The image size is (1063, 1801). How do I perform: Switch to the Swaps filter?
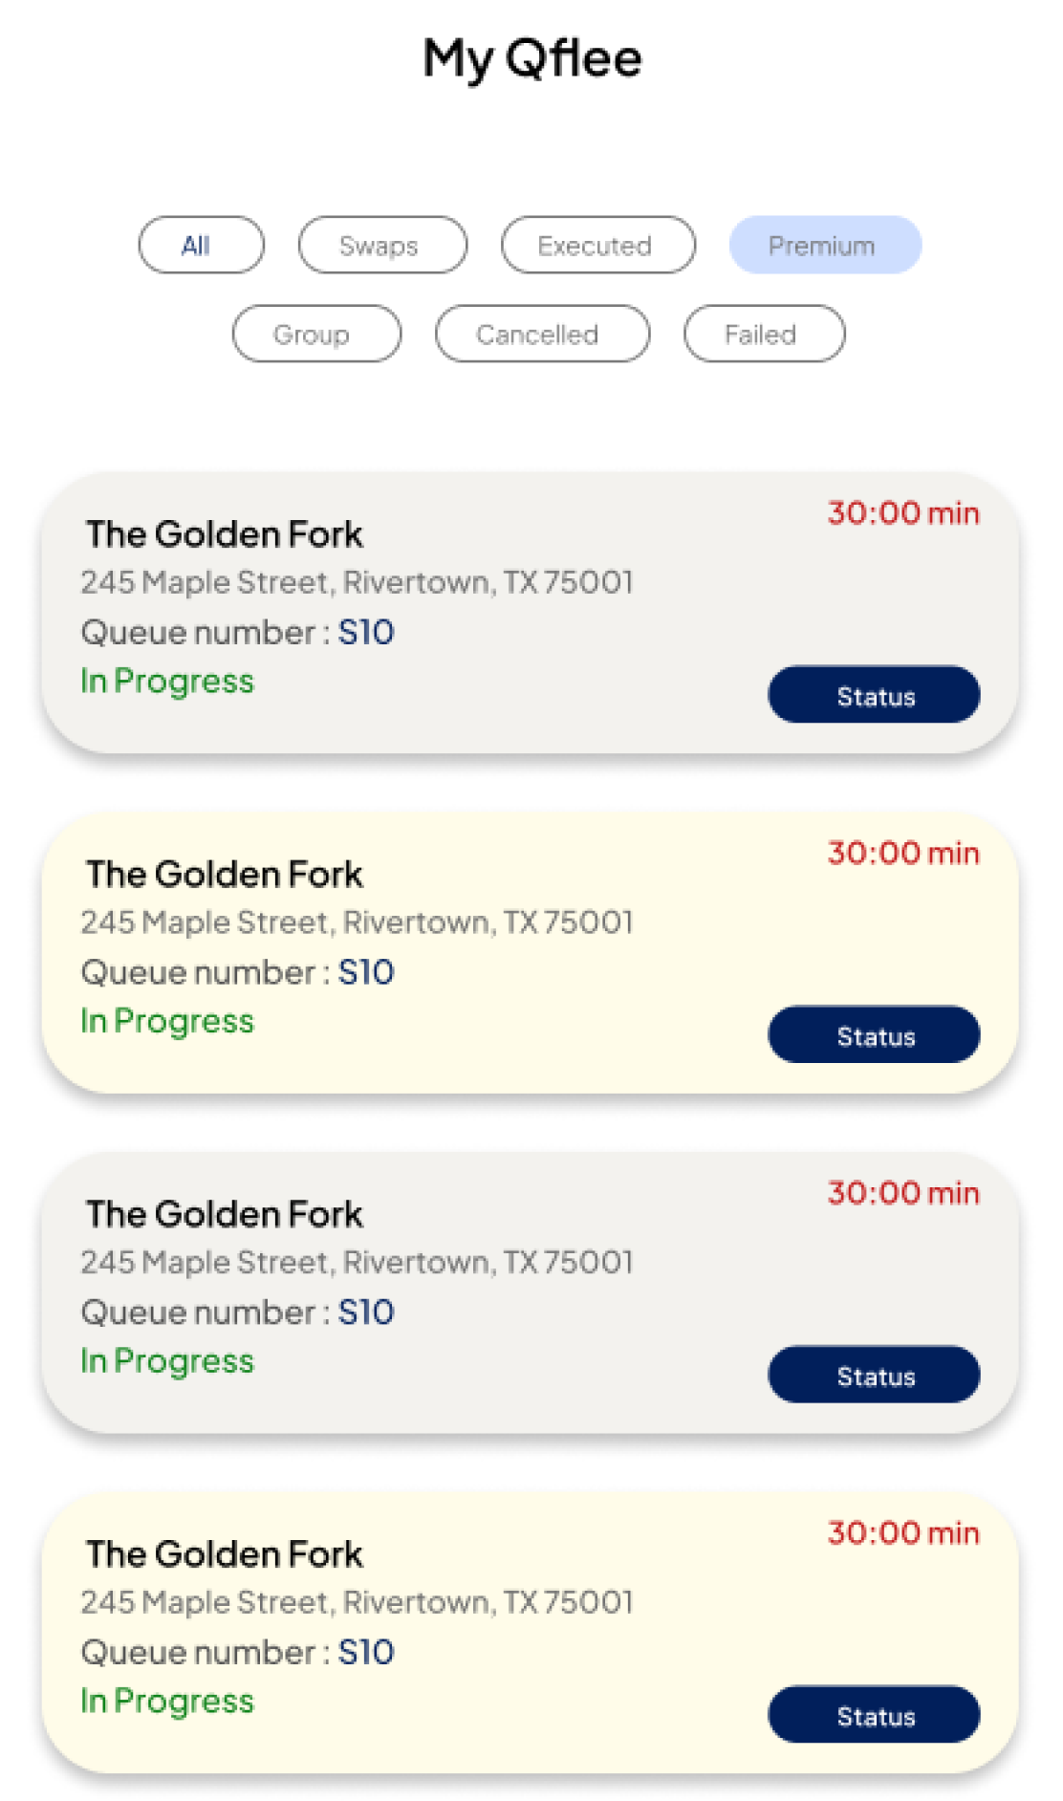(x=382, y=246)
